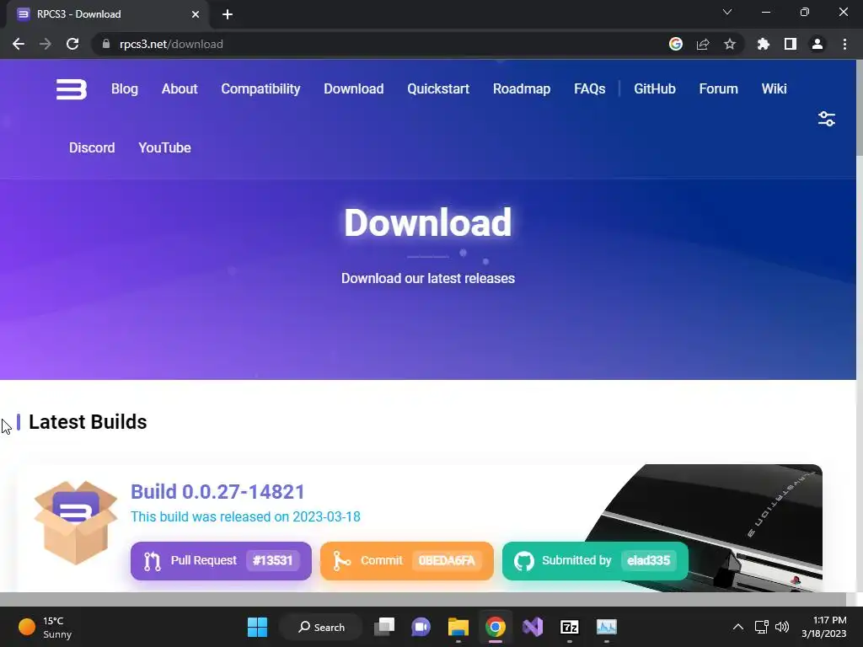The width and height of the screenshot is (863, 647).
Task: Share this page using the share icon
Action: coord(703,44)
